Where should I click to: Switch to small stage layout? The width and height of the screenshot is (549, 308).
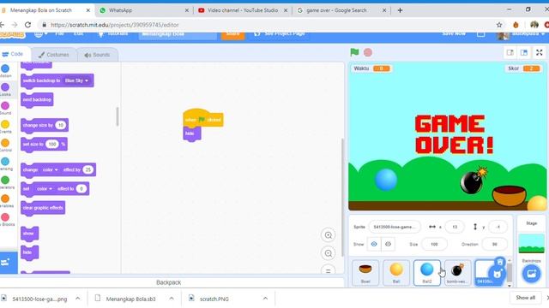[x=510, y=53]
